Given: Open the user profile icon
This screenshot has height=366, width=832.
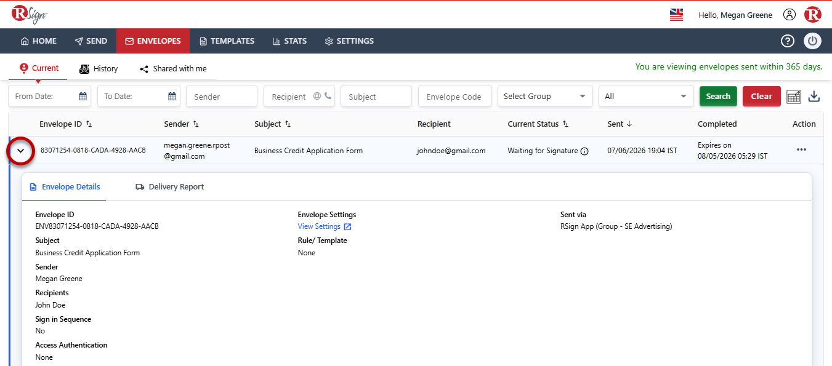Looking at the screenshot, I should [790, 15].
